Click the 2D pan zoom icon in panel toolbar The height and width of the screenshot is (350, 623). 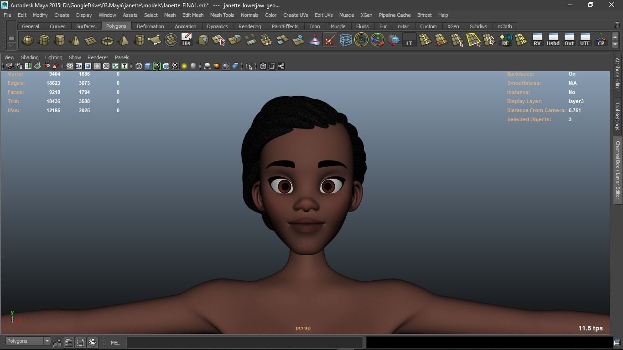pos(47,66)
